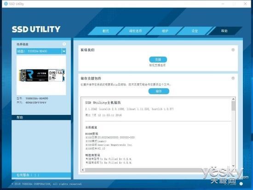This screenshot has height=190, width=253.
Task: Open the 调校选项 tab
Action: pos(135,31)
